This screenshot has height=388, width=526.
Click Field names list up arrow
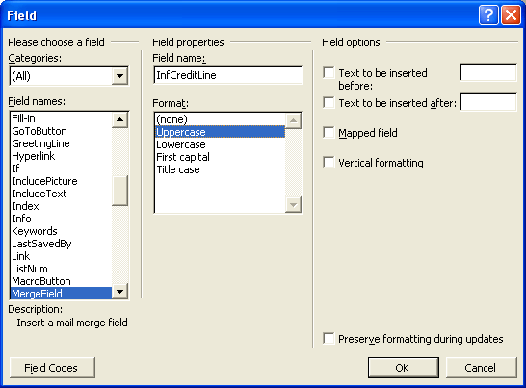pyautogui.click(x=119, y=120)
